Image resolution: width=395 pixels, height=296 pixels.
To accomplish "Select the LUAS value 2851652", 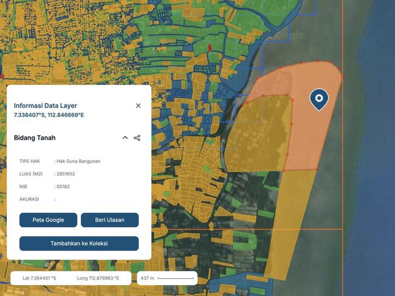I will (66, 174).
